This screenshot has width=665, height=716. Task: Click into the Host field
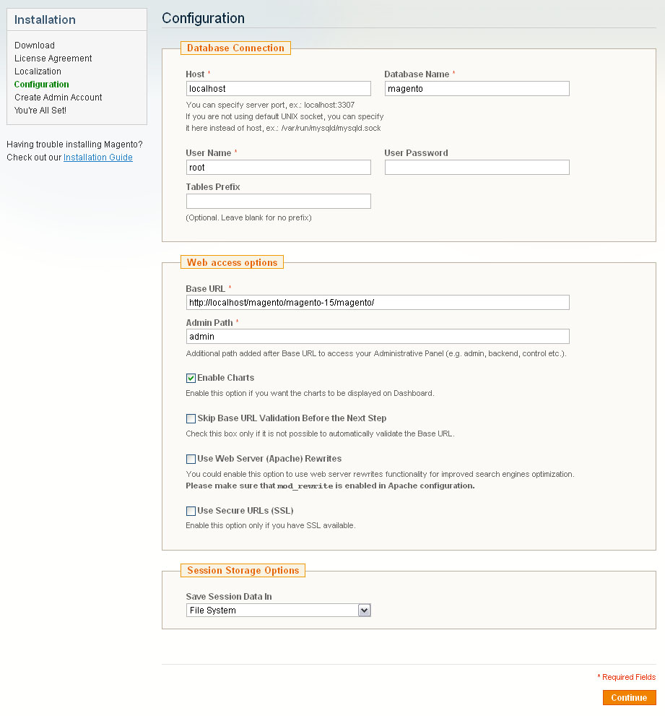click(x=279, y=89)
